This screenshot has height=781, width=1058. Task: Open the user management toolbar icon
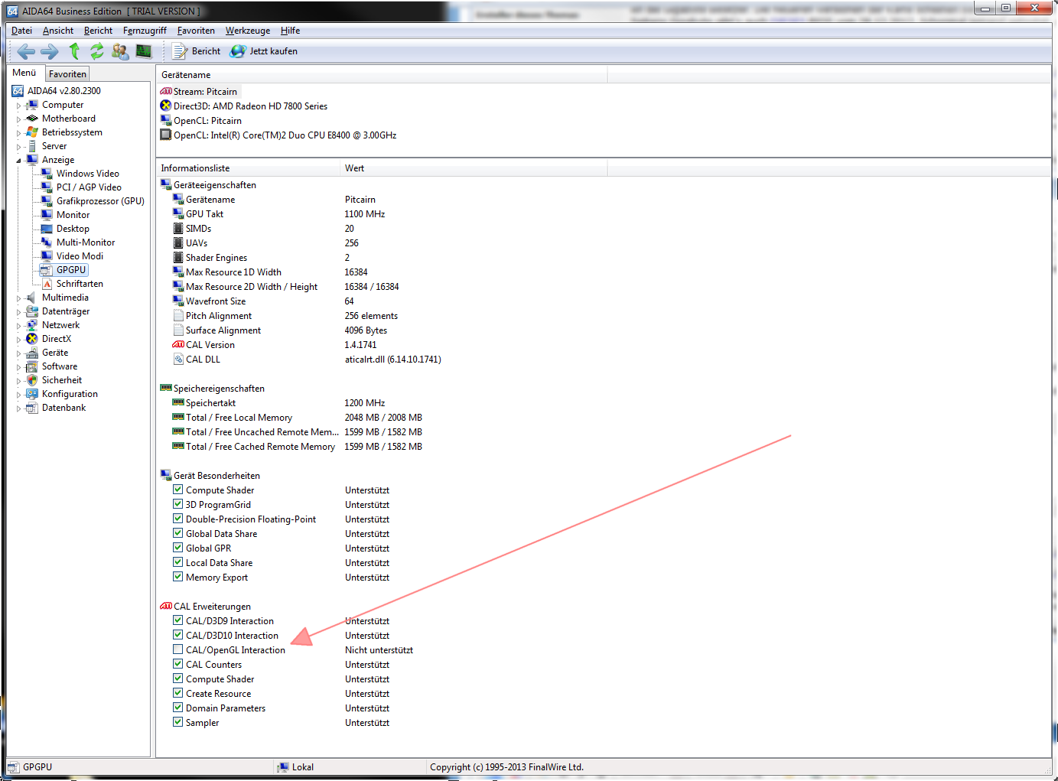pyautogui.click(x=120, y=51)
